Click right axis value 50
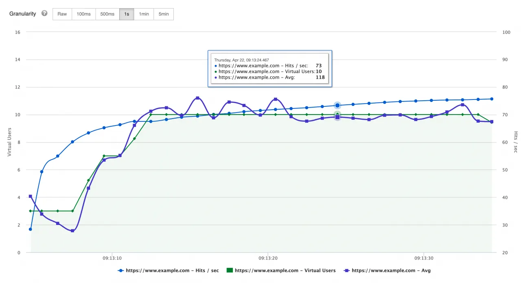Image resolution: width=521 pixels, height=283 pixels. [505, 170]
